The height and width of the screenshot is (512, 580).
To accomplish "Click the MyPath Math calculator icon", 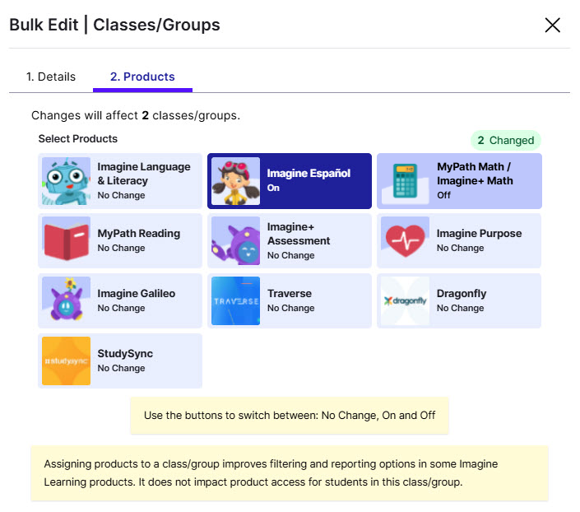I will (x=405, y=181).
